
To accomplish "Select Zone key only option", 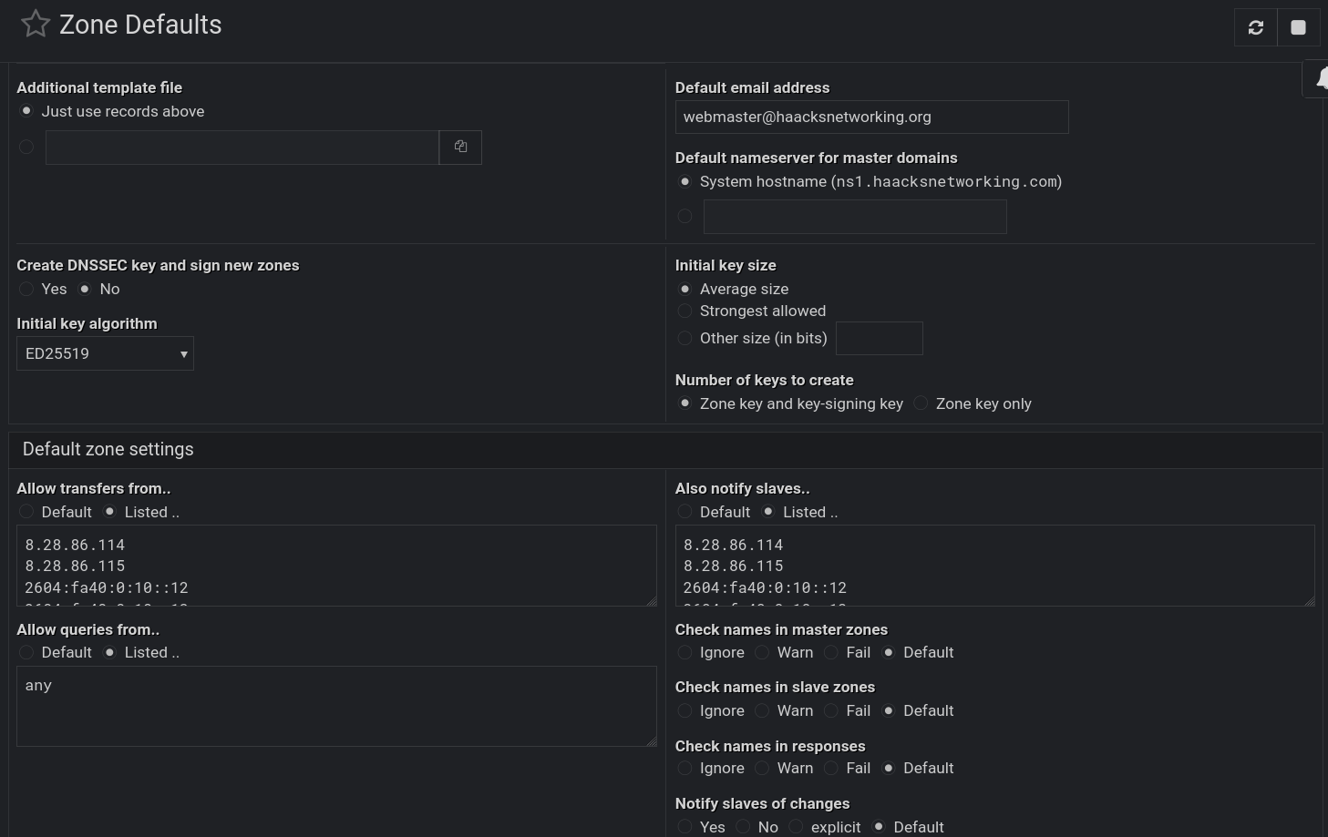I will 921,404.
